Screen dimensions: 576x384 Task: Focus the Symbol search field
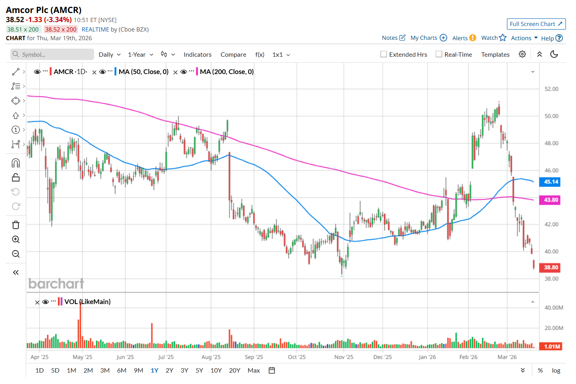[52, 54]
